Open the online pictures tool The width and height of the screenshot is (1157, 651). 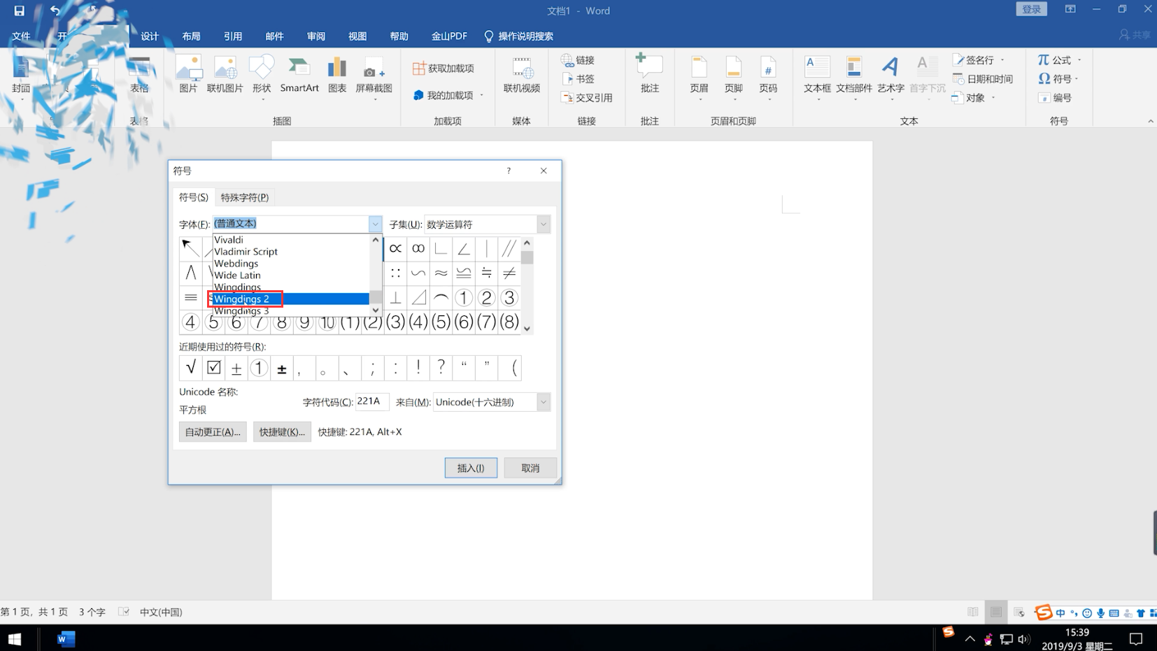click(225, 75)
